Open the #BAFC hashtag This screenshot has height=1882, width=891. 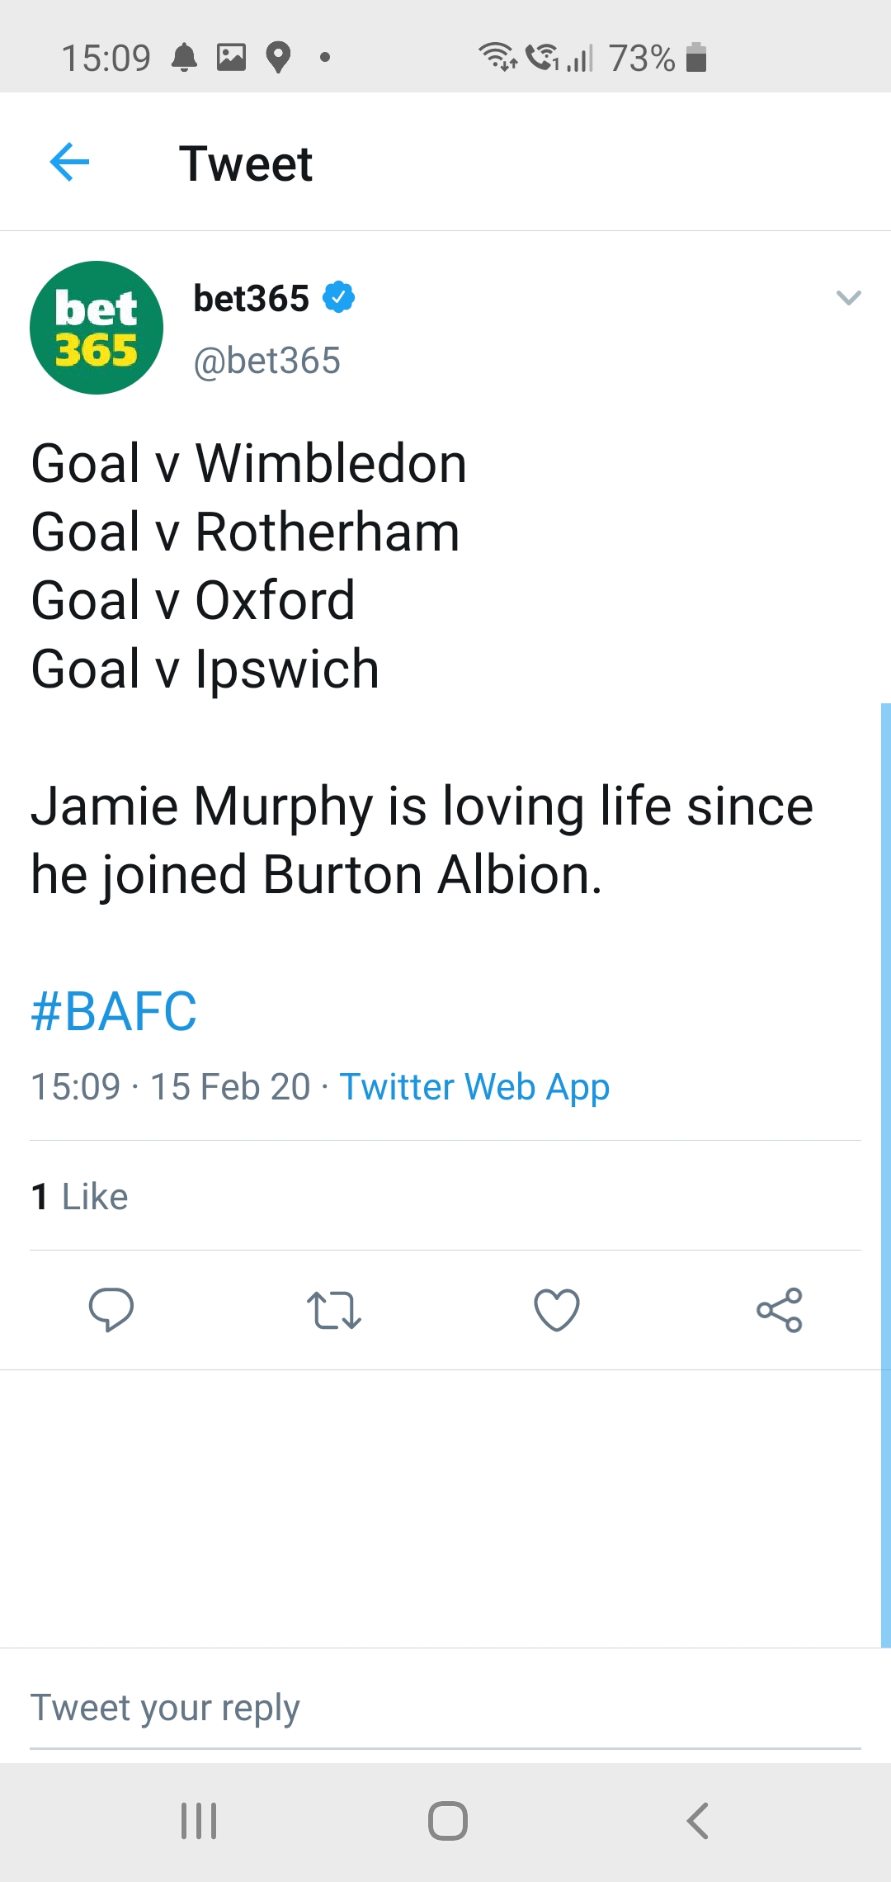coord(114,1011)
